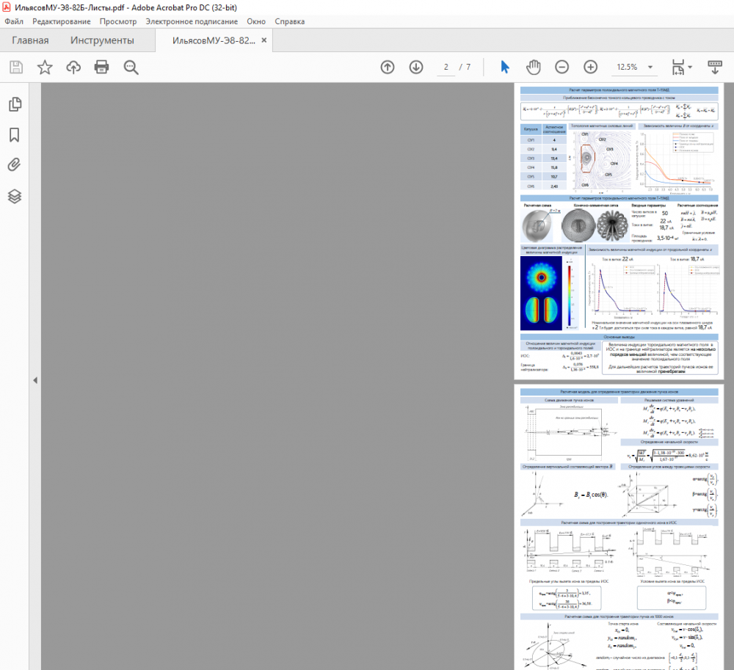This screenshot has width=734, height=670.
Task: Open Bookmarks panel in sidebar
Action: tap(15, 135)
